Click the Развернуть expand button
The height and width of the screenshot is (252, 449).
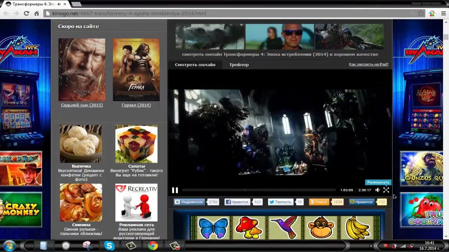pyautogui.click(x=378, y=182)
